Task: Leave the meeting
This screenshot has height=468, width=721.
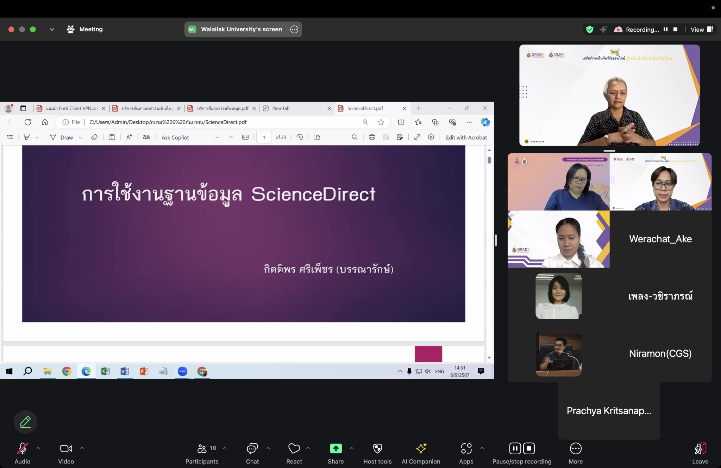Action: pos(700,448)
